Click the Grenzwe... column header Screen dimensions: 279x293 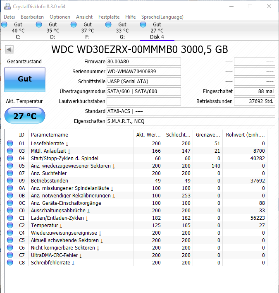208,135
